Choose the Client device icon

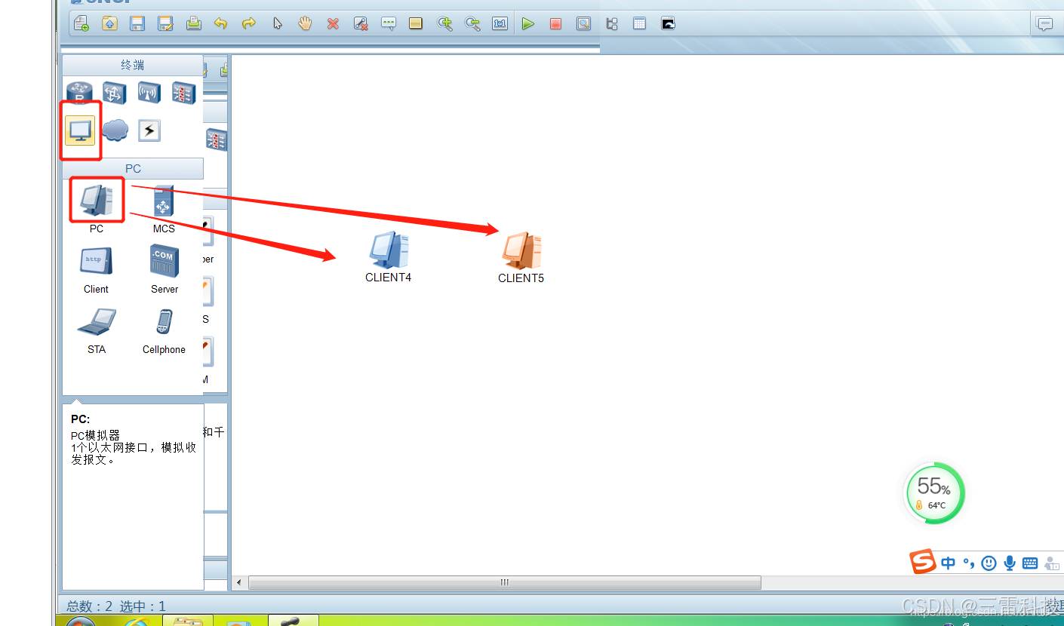pyautogui.click(x=96, y=261)
